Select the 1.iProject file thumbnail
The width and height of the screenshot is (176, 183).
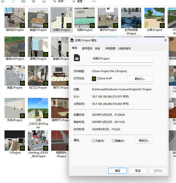15,141
